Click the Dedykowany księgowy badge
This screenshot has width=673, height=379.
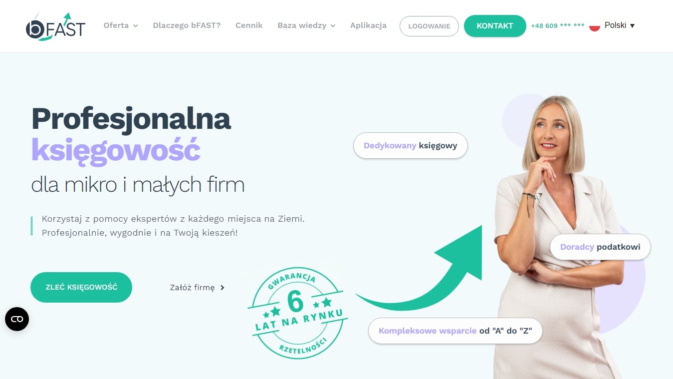[x=410, y=146]
